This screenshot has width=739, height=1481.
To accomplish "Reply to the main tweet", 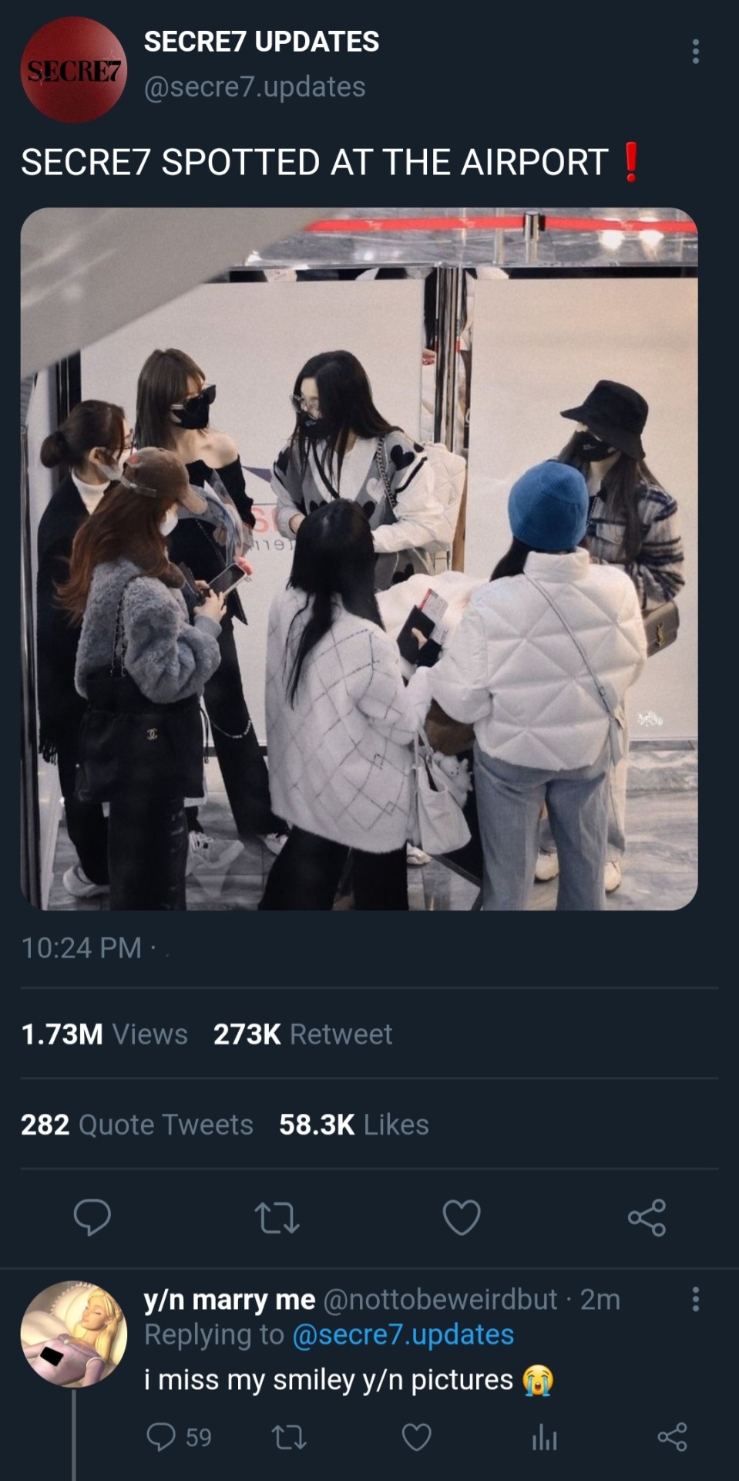I will pos(92,1217).
